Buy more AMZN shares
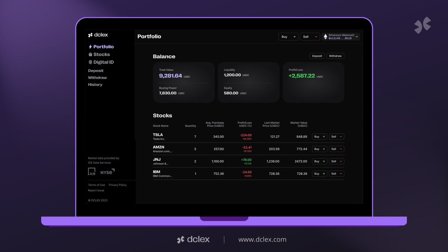Viewport: 448px width, 252px height. coord(320,149)
